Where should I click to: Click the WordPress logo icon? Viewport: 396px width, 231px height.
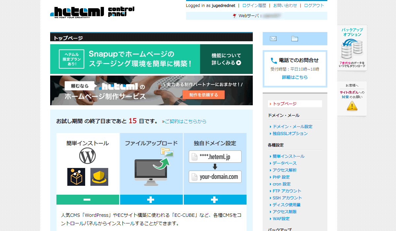[x=87, y=156]
